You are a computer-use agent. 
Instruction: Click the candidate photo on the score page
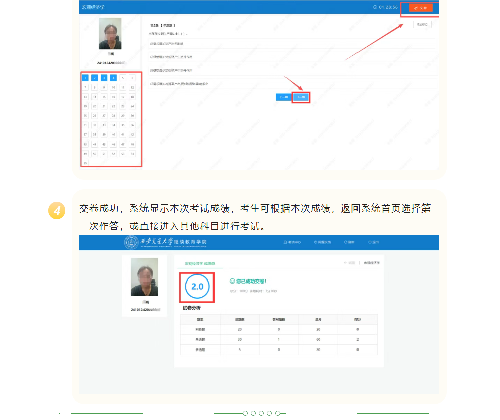pos(144,277)
